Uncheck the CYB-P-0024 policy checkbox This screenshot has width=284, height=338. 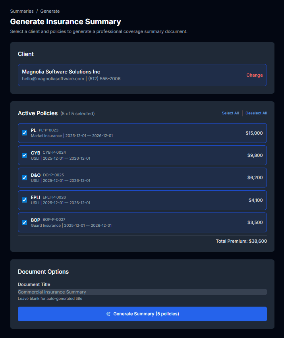(x=24, y=155)
